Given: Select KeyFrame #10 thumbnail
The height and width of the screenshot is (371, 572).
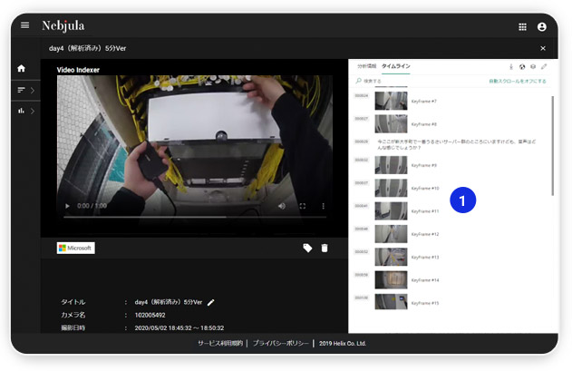Looking at the screenshot, I should click(391, 188).
